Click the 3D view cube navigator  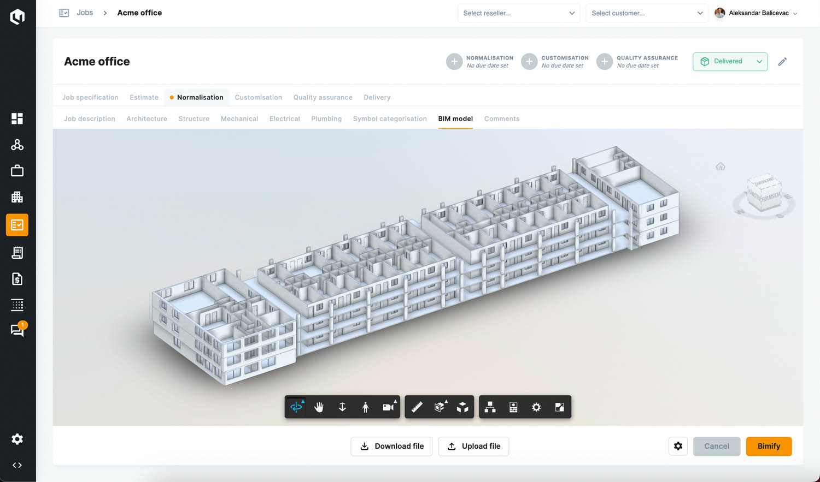tap(764, 193)
